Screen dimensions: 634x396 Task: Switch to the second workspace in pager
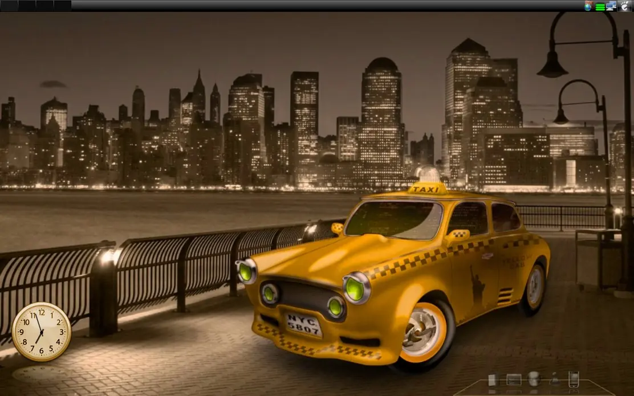[x=27, y=6]
